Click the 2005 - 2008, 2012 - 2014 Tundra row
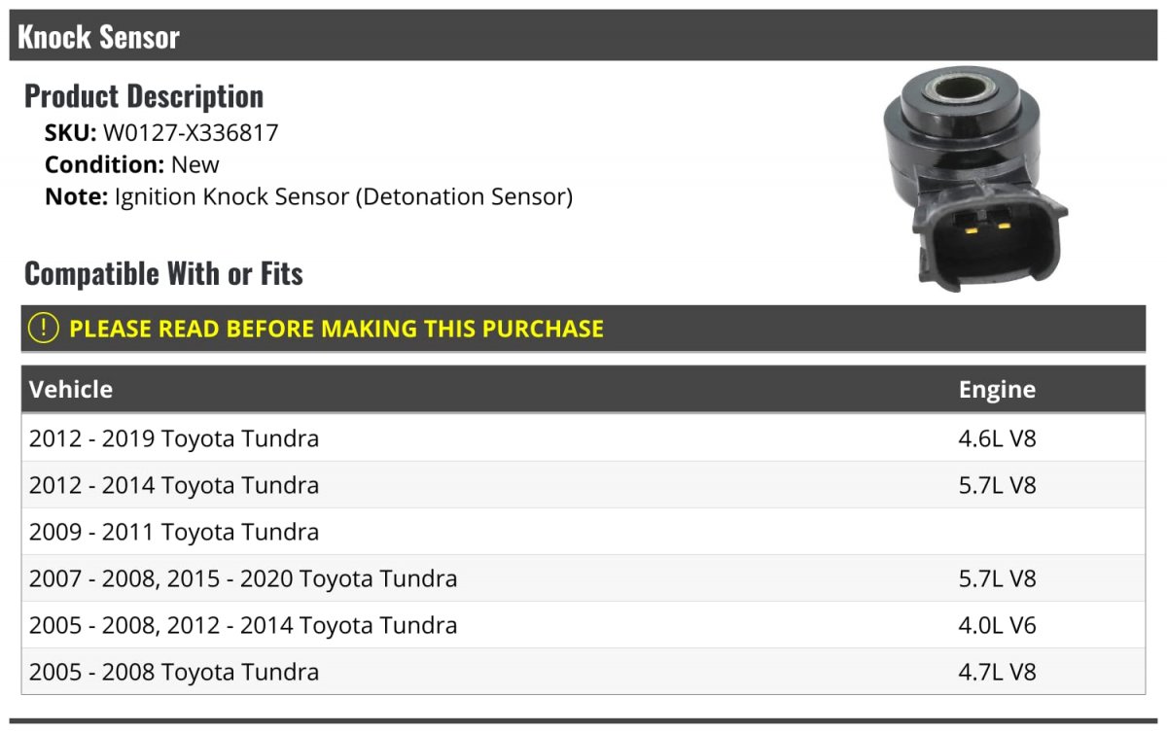 [583, 625]
